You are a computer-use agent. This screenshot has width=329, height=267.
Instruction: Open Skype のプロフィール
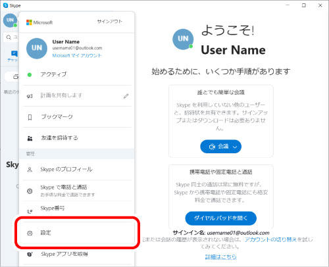pos(77,170)
